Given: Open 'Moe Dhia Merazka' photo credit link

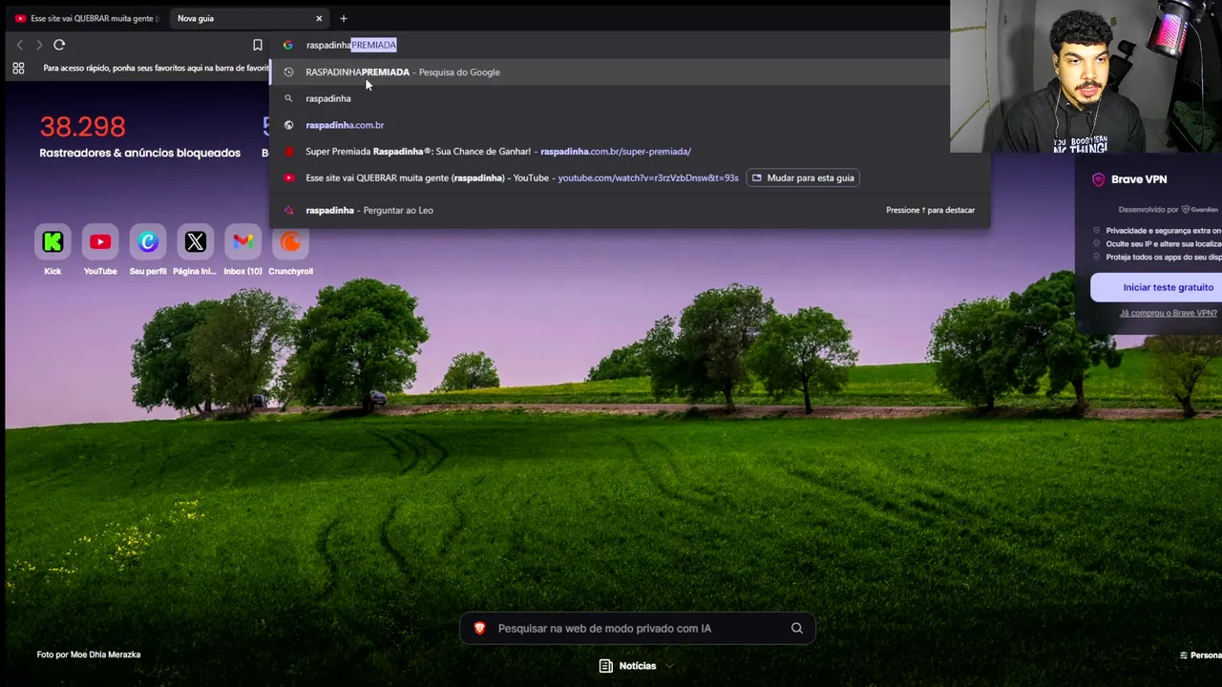Looking at the screenshot, I should point(106,655).
